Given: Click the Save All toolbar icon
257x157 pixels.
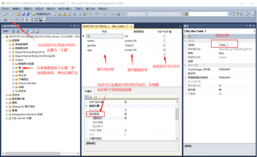Looking at the screenshot, I should pyautogui.click(x=28, y=14).
